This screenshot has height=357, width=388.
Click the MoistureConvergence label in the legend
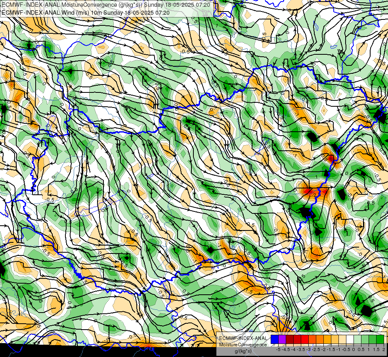click(x=243, y=345)
